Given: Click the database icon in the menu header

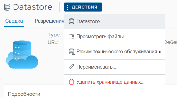Looking at the screenshot, I should coord(71,21).
